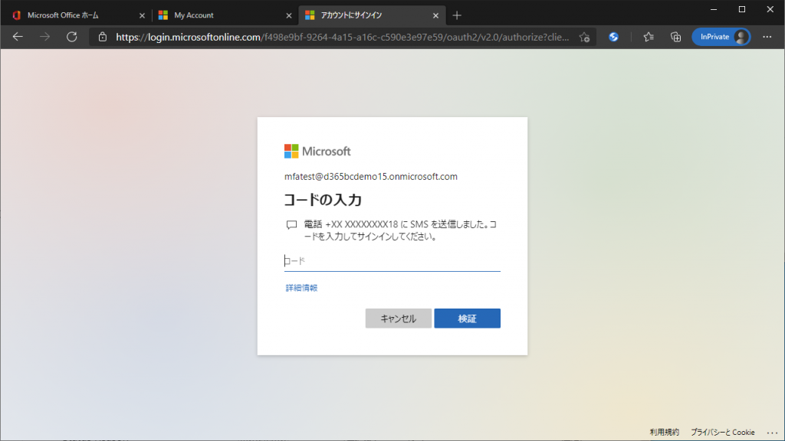Click the footer ellipsis options
Image resolution: width=785 pixels, height=441 pixels.
click(772, 433)
